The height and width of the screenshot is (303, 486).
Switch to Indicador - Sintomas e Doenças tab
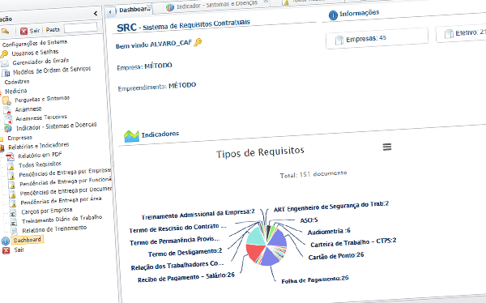216,5
